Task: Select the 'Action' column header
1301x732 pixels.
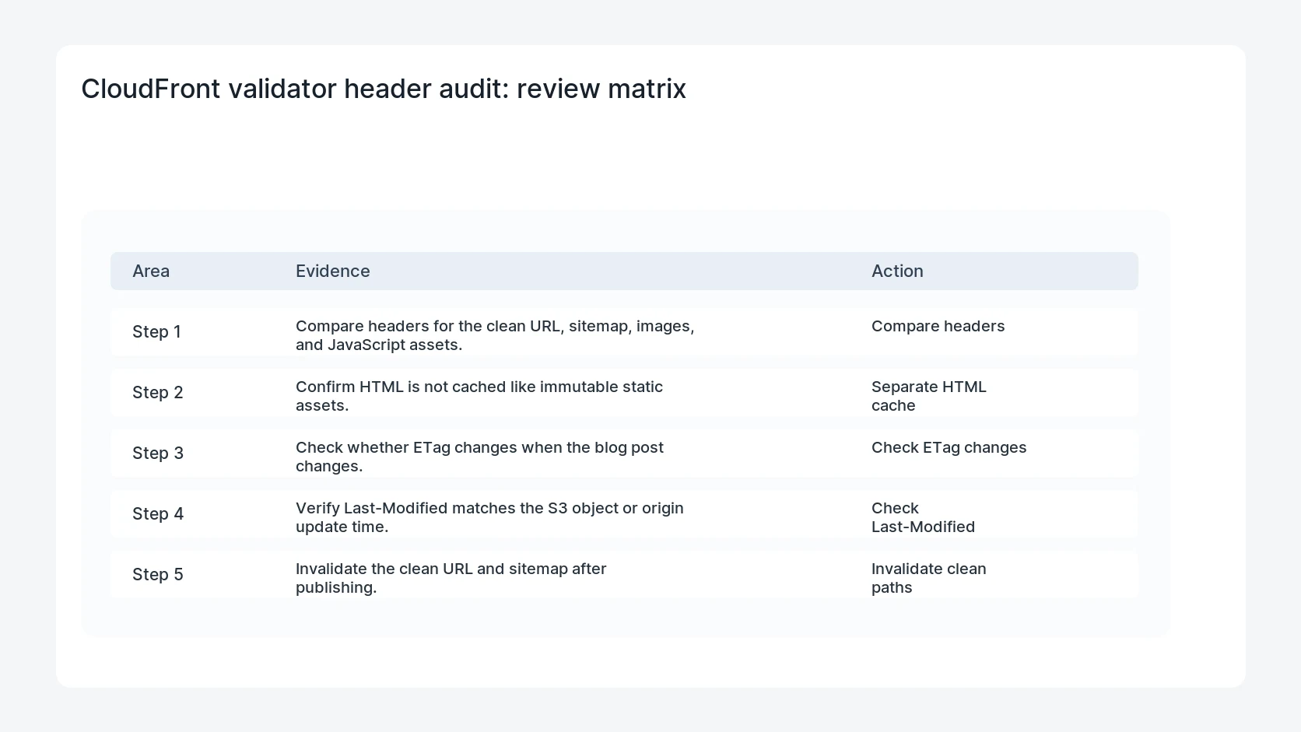Action: coord(897,271)
